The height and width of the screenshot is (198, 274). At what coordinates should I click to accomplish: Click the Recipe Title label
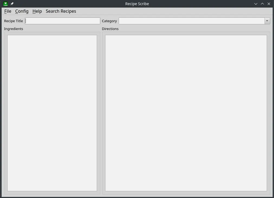tap(14, 21)
